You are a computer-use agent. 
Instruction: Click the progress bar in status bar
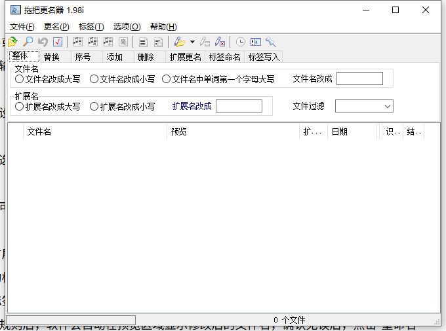(x=71, y=321)
